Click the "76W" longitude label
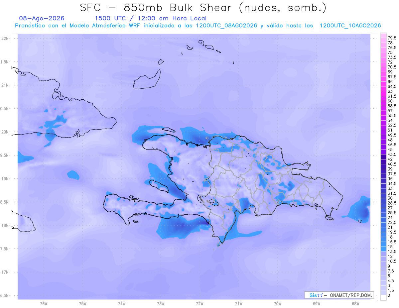The image size is (399, 308). pyautogui.click(x=44, y=304)
